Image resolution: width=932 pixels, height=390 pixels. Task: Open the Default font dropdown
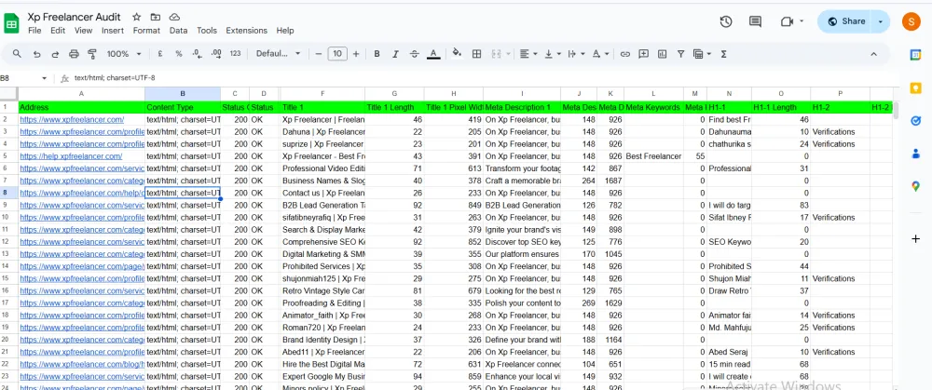[278, 54]
